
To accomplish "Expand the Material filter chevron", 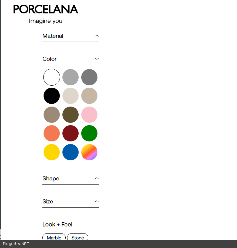I will pyautogui.click(x=97, y=36).
